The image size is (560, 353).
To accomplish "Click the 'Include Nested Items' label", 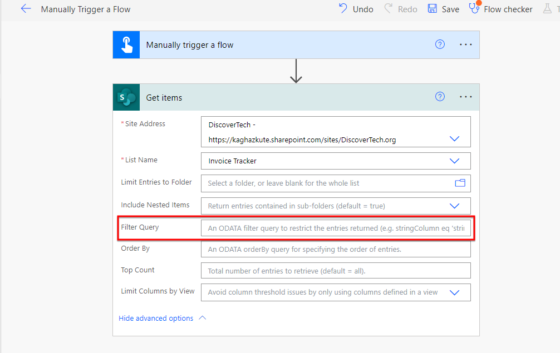I will tap(155, 205).
